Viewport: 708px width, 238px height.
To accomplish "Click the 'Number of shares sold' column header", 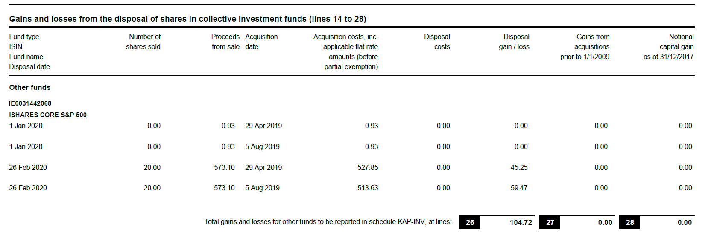I will coord(143,42).
